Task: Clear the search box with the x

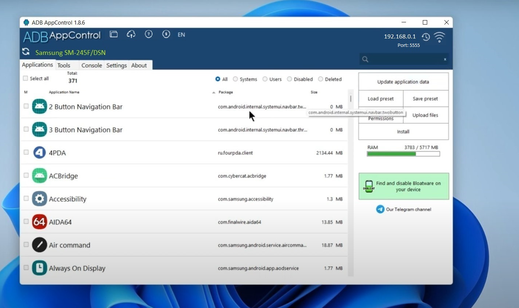Action: pyautogui.click(x=445, y=59)
